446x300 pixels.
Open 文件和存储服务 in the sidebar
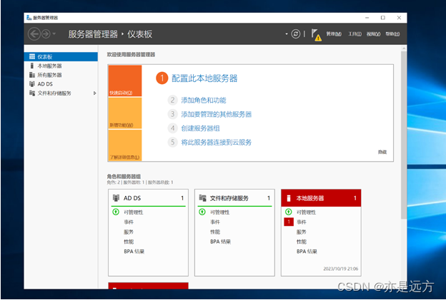click(x=61, y=93)
